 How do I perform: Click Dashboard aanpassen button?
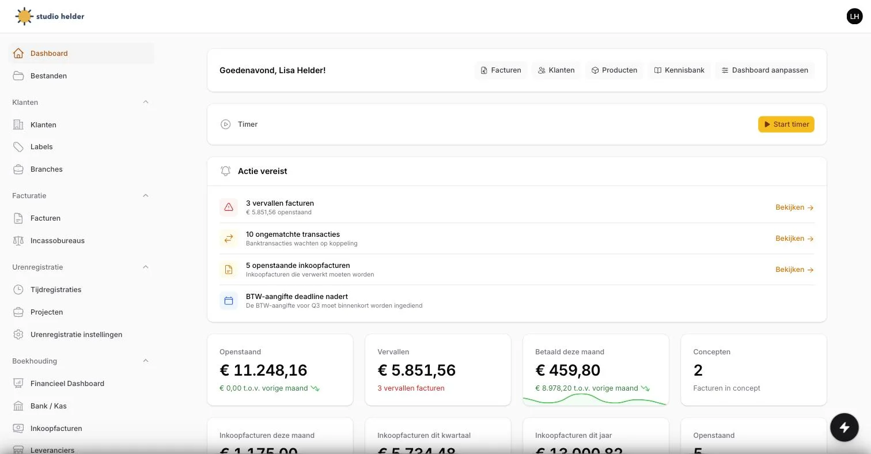coord(764,70)
